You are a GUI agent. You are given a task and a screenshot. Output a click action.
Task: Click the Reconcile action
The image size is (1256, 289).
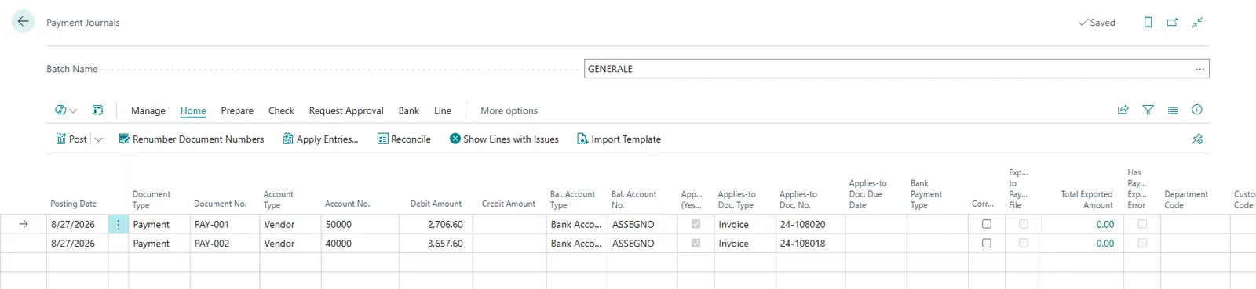pyautogui.click(x=404, y=139)
